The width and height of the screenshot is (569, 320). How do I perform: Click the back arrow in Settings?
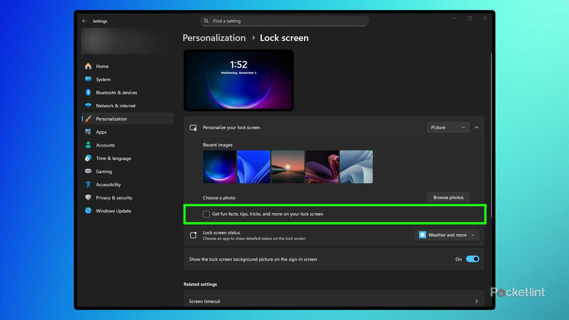[x=84, y=21]
